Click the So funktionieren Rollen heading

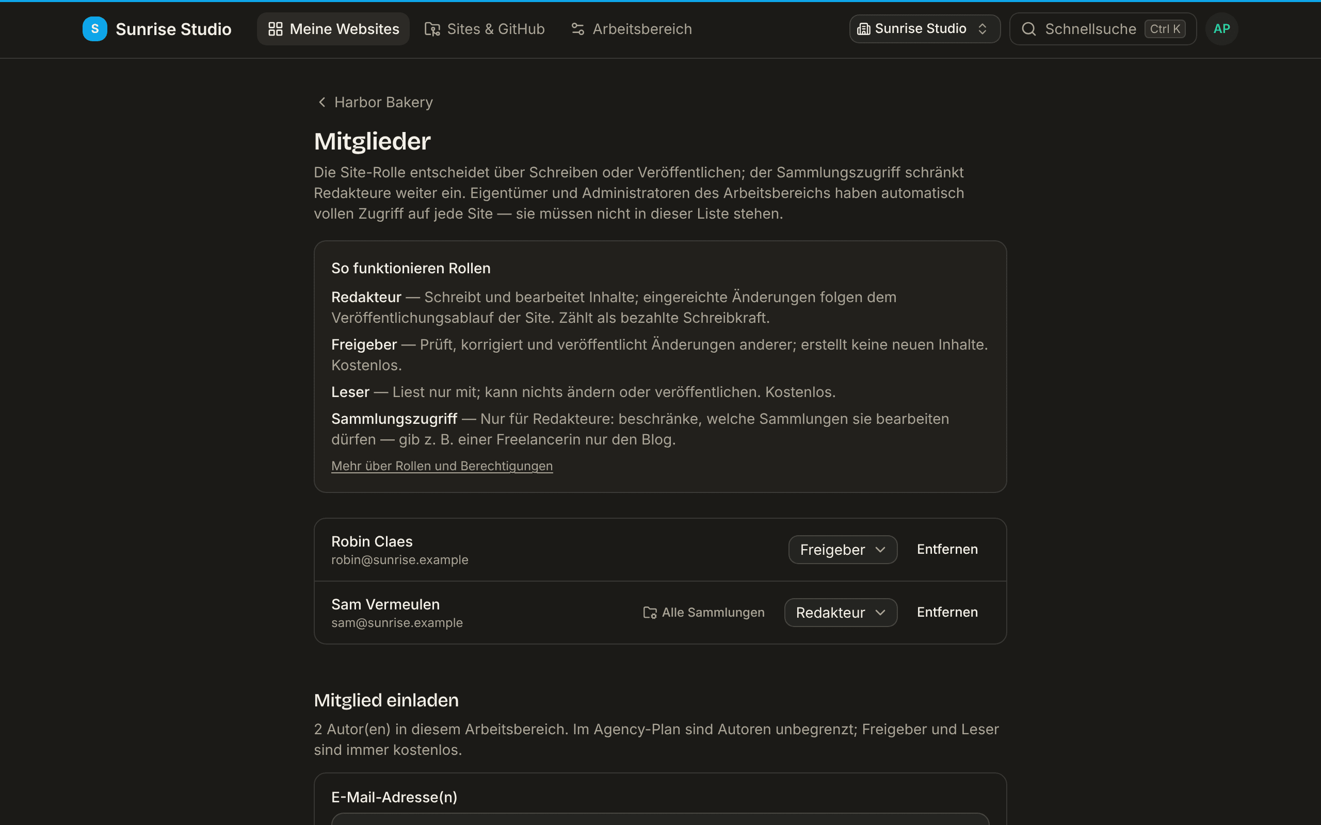[x=411, y=269]
